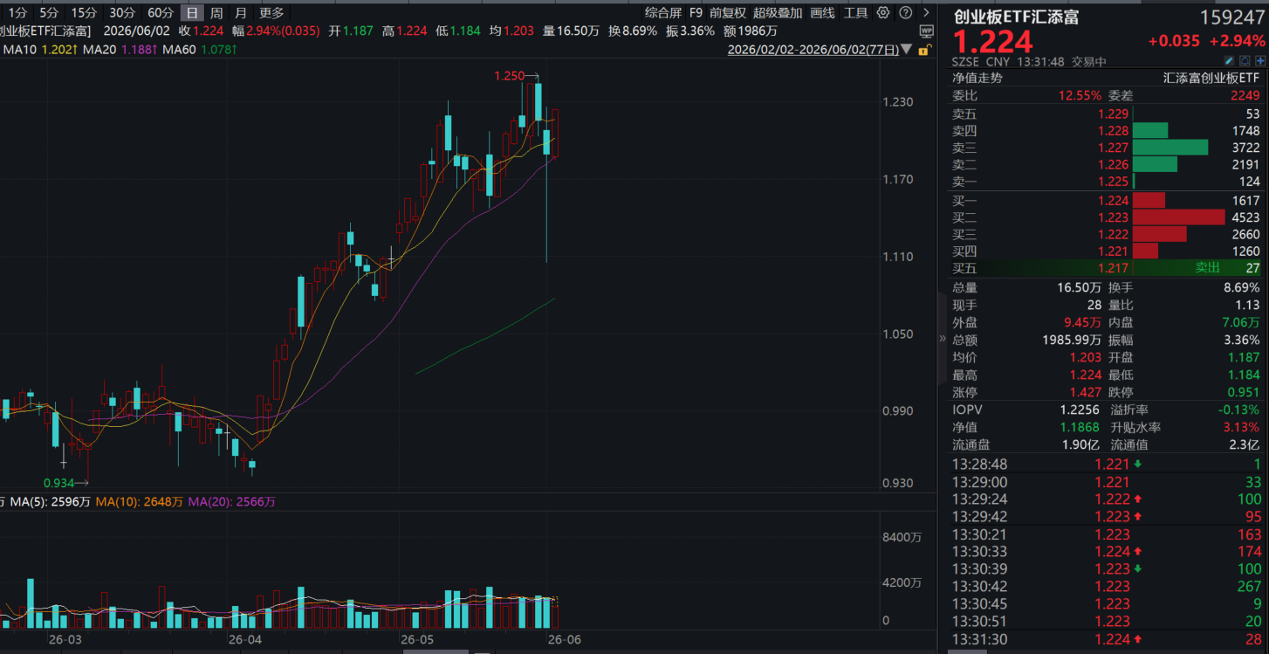The image size is (1269, 654).
Task: Open the help question-mark icon
Action: (x=906, y=12)
